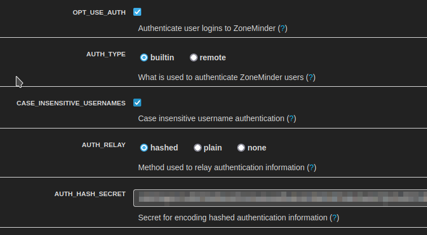Click into the AUTH_HASH_SECRET input field
This screenshot has width=427, height=235.
tap(280, 198)
